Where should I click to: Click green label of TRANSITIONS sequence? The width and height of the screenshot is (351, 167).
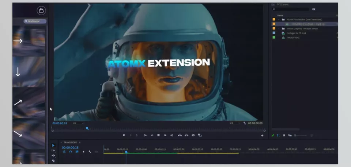click(274, 37)
